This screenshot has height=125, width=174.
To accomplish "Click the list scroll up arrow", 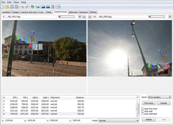I will pyautogui.click(x=138, y=97).
